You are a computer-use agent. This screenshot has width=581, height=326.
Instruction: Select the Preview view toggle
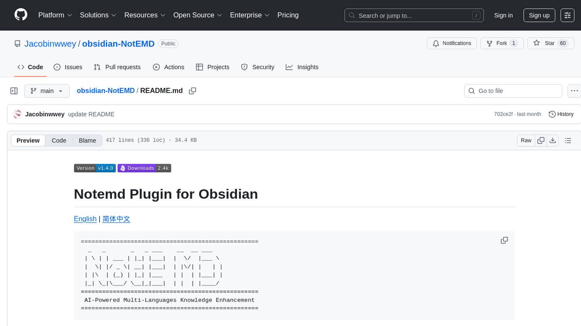pyautogui.click(x=28, y=140)
